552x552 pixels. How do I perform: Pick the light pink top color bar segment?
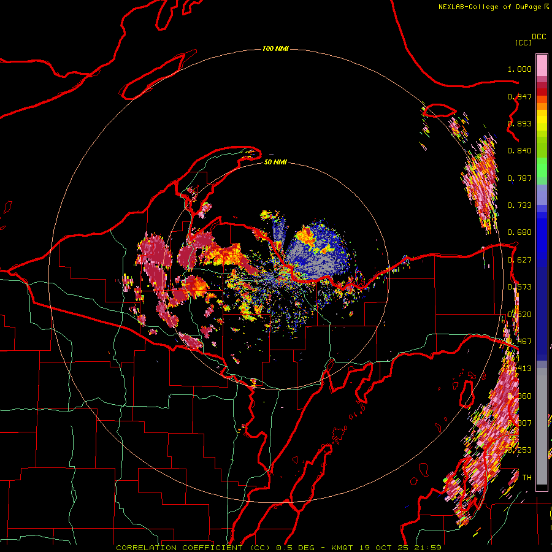click(x=542, y=65)
